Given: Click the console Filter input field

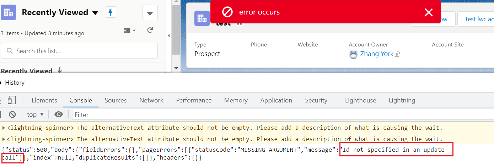Looking at the screenshot, I should [x=283, y=115].
